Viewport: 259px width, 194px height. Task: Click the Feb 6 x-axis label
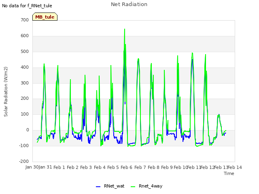[x=126, y=167]
